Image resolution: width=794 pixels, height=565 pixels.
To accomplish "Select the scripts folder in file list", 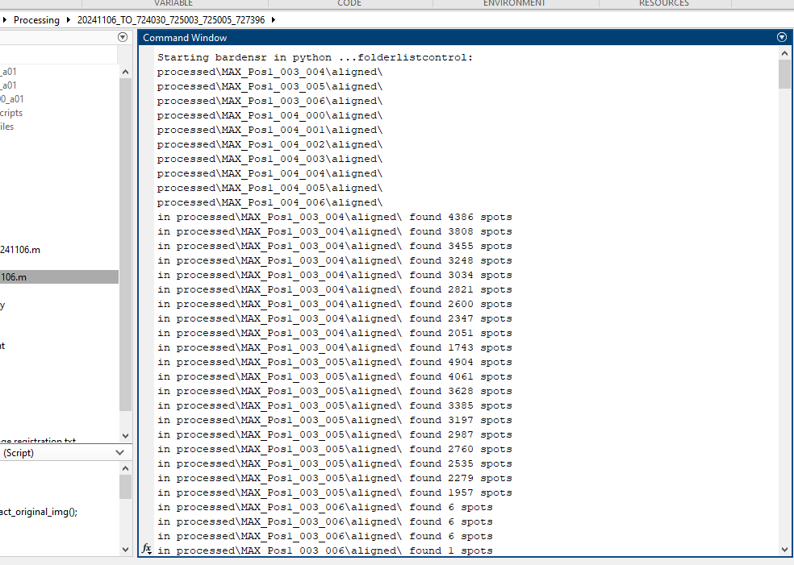I will (x=12, y=113).
